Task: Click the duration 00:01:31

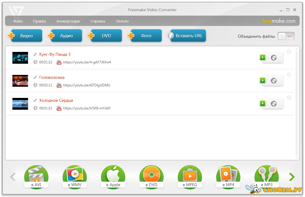Action: [46, 108]
